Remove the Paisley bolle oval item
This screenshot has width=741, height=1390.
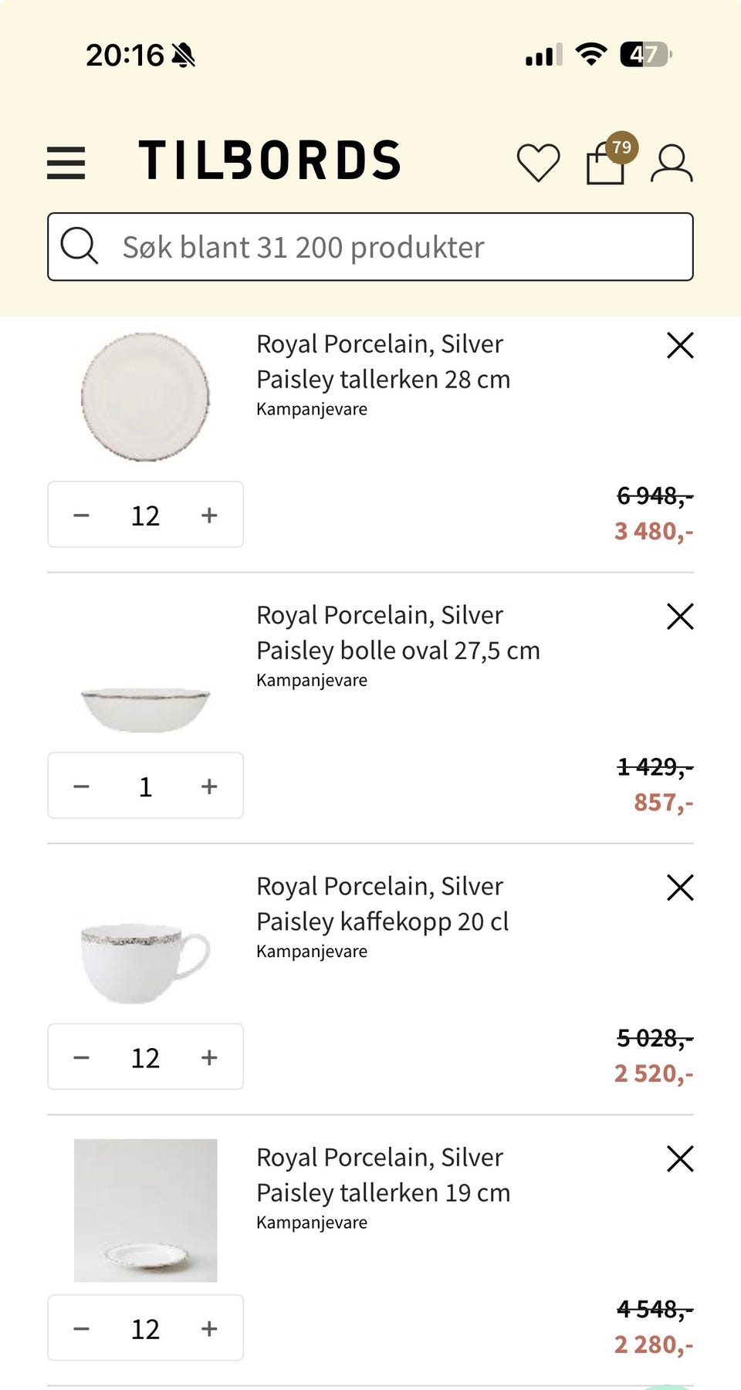tap(680, 617)
